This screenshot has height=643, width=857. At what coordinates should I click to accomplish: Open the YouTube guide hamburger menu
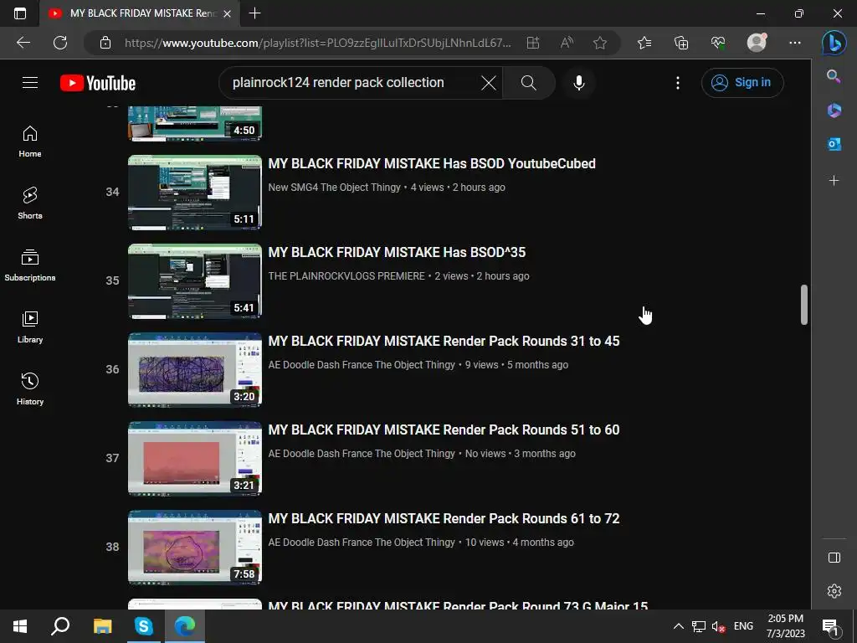click(30, 83)
